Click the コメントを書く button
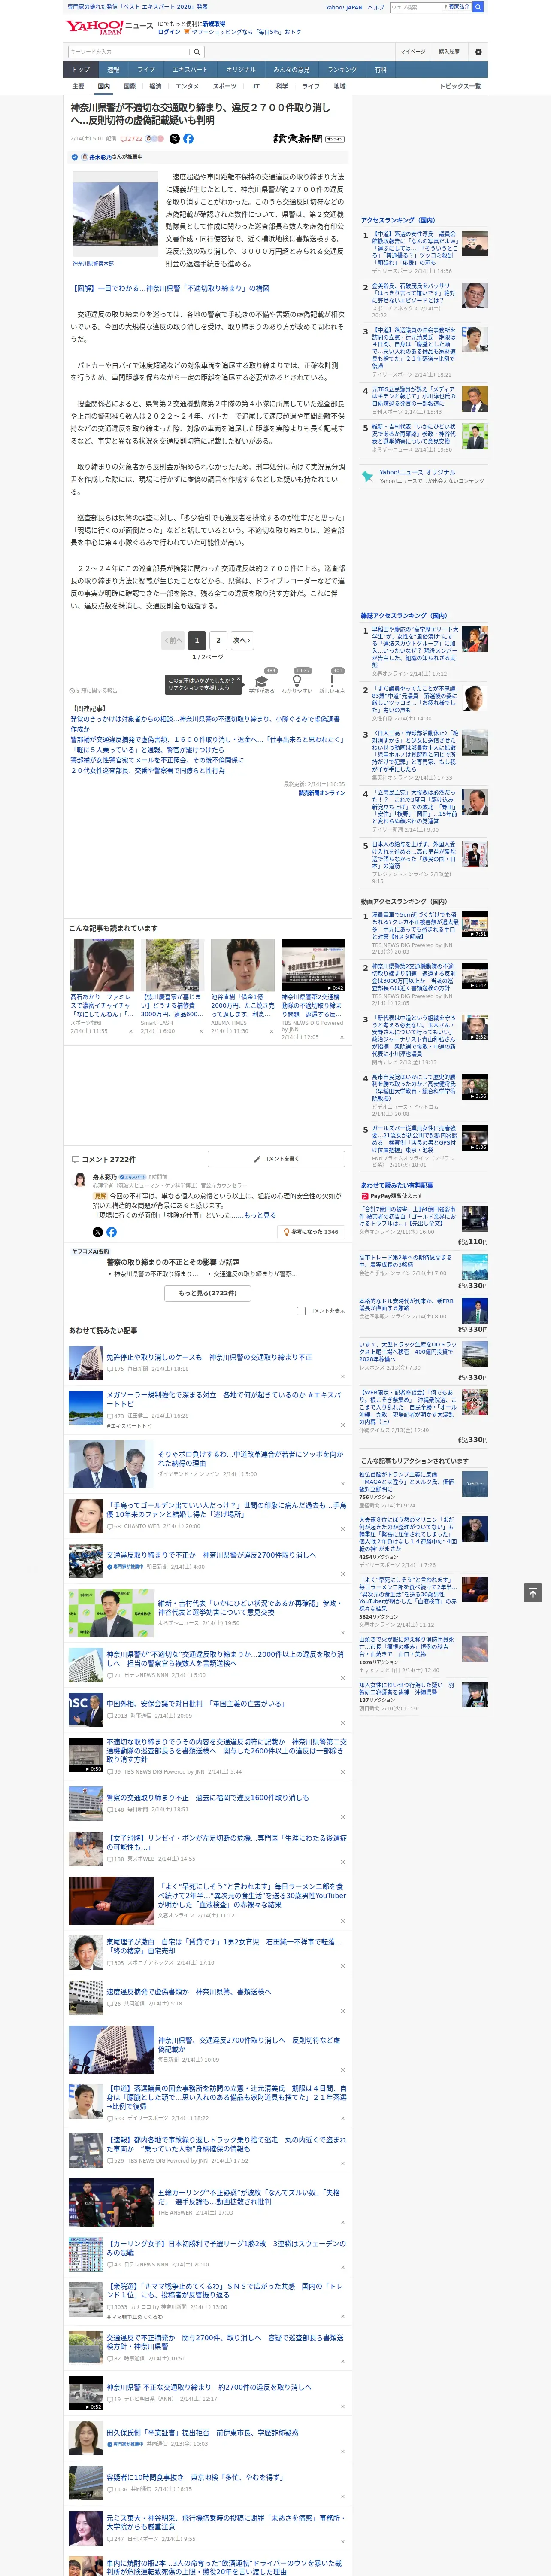This screenshot has width=551, height=2576. (x=276, y=1159)
